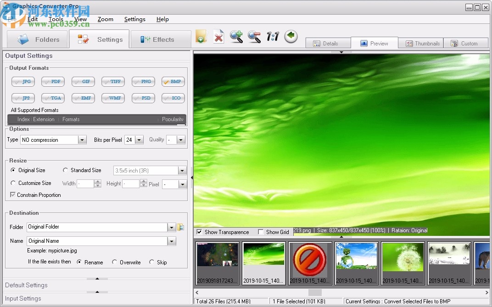Uncheck Show Transparency
This screenshot has width=492, height=307.
pos(199,232)
